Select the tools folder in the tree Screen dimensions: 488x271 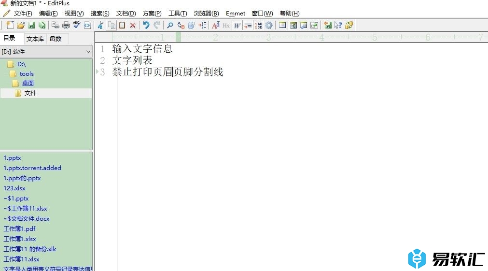pyautogui.click(x=27, y=74)
